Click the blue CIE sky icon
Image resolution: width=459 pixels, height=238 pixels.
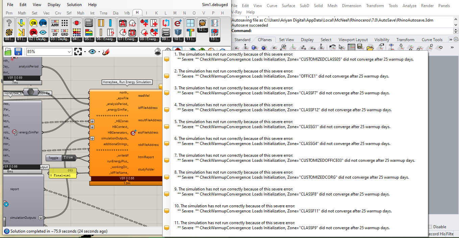(x=43, y=23)
